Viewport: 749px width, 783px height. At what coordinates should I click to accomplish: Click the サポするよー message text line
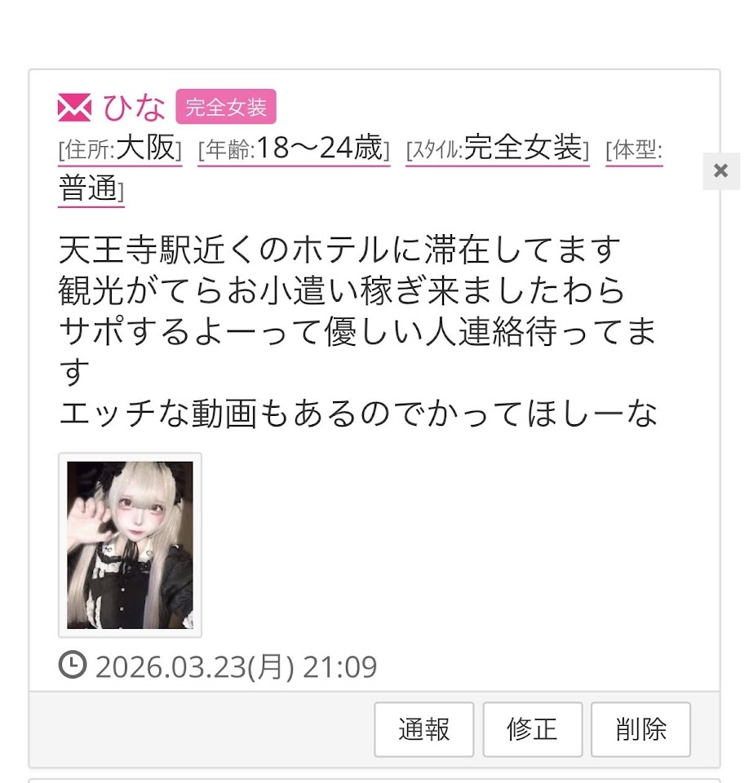coord(357,332)
